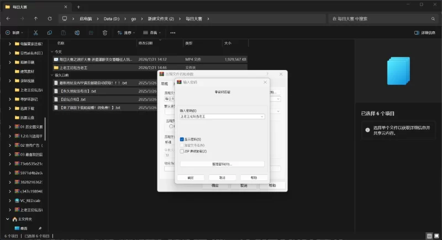
Task: Click 取消 in the password dialog
Action: [222, 178]
